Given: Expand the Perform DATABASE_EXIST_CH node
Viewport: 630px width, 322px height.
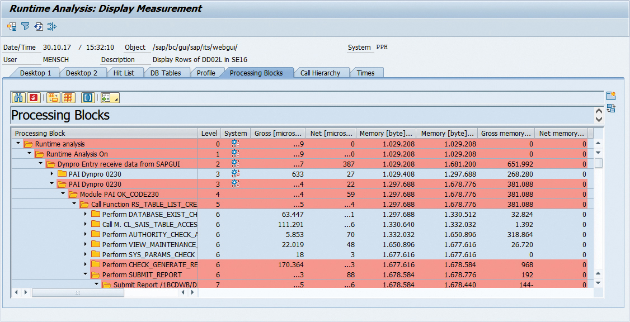Looking at the screenshot, I should pos(86,214).
